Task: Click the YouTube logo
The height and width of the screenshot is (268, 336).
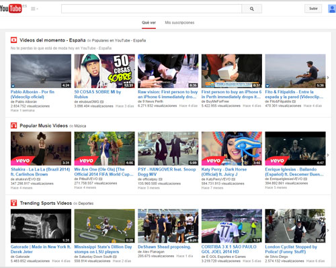Action: coord(11,9)
